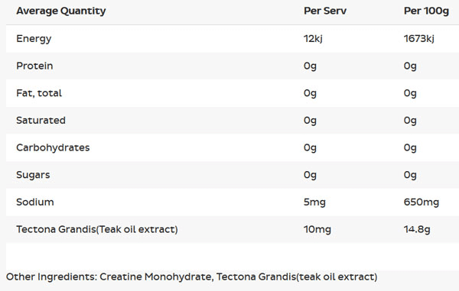Click the Sugars 0g per 100g value
Viewport: 459px width, 291px height.
(410, 175)
